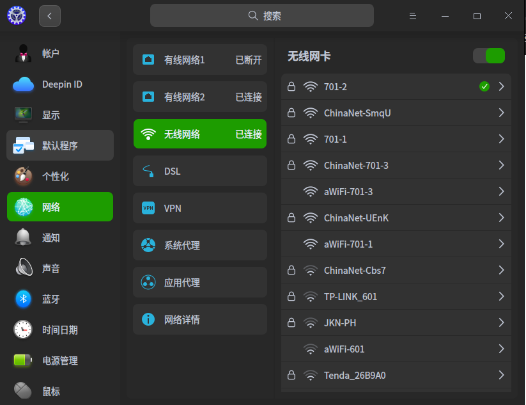Click the search input field
This screenshot has height=405, width=526.
pyautogui.click(x=262, y=16)
